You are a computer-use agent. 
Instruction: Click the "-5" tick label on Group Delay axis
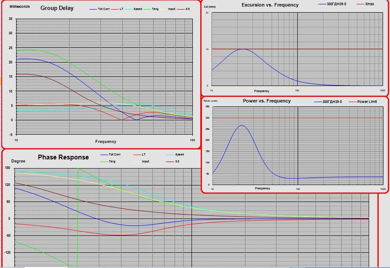[11, 135]
